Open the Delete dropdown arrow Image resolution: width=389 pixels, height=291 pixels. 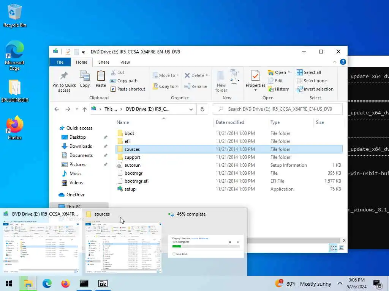207,75
